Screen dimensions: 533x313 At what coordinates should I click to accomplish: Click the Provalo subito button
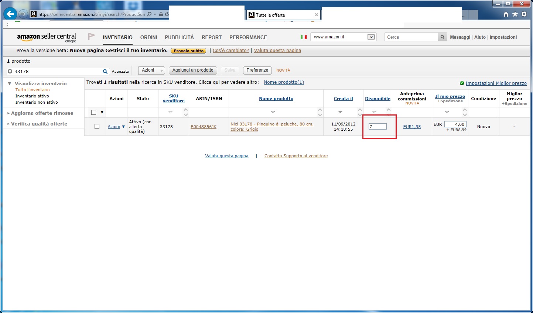[x=188, y=51]
